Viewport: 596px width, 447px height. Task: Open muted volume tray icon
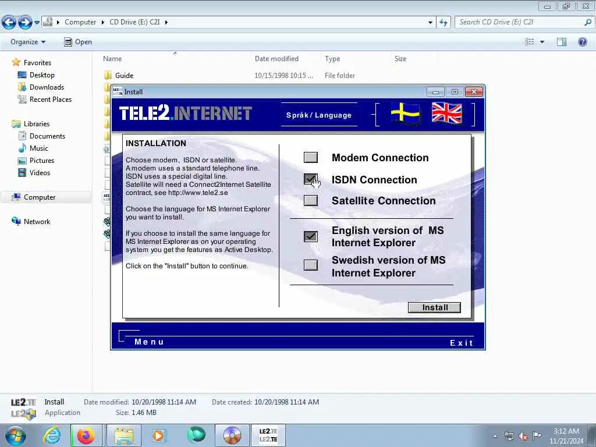pyautogui.click(x=523, y=436)
